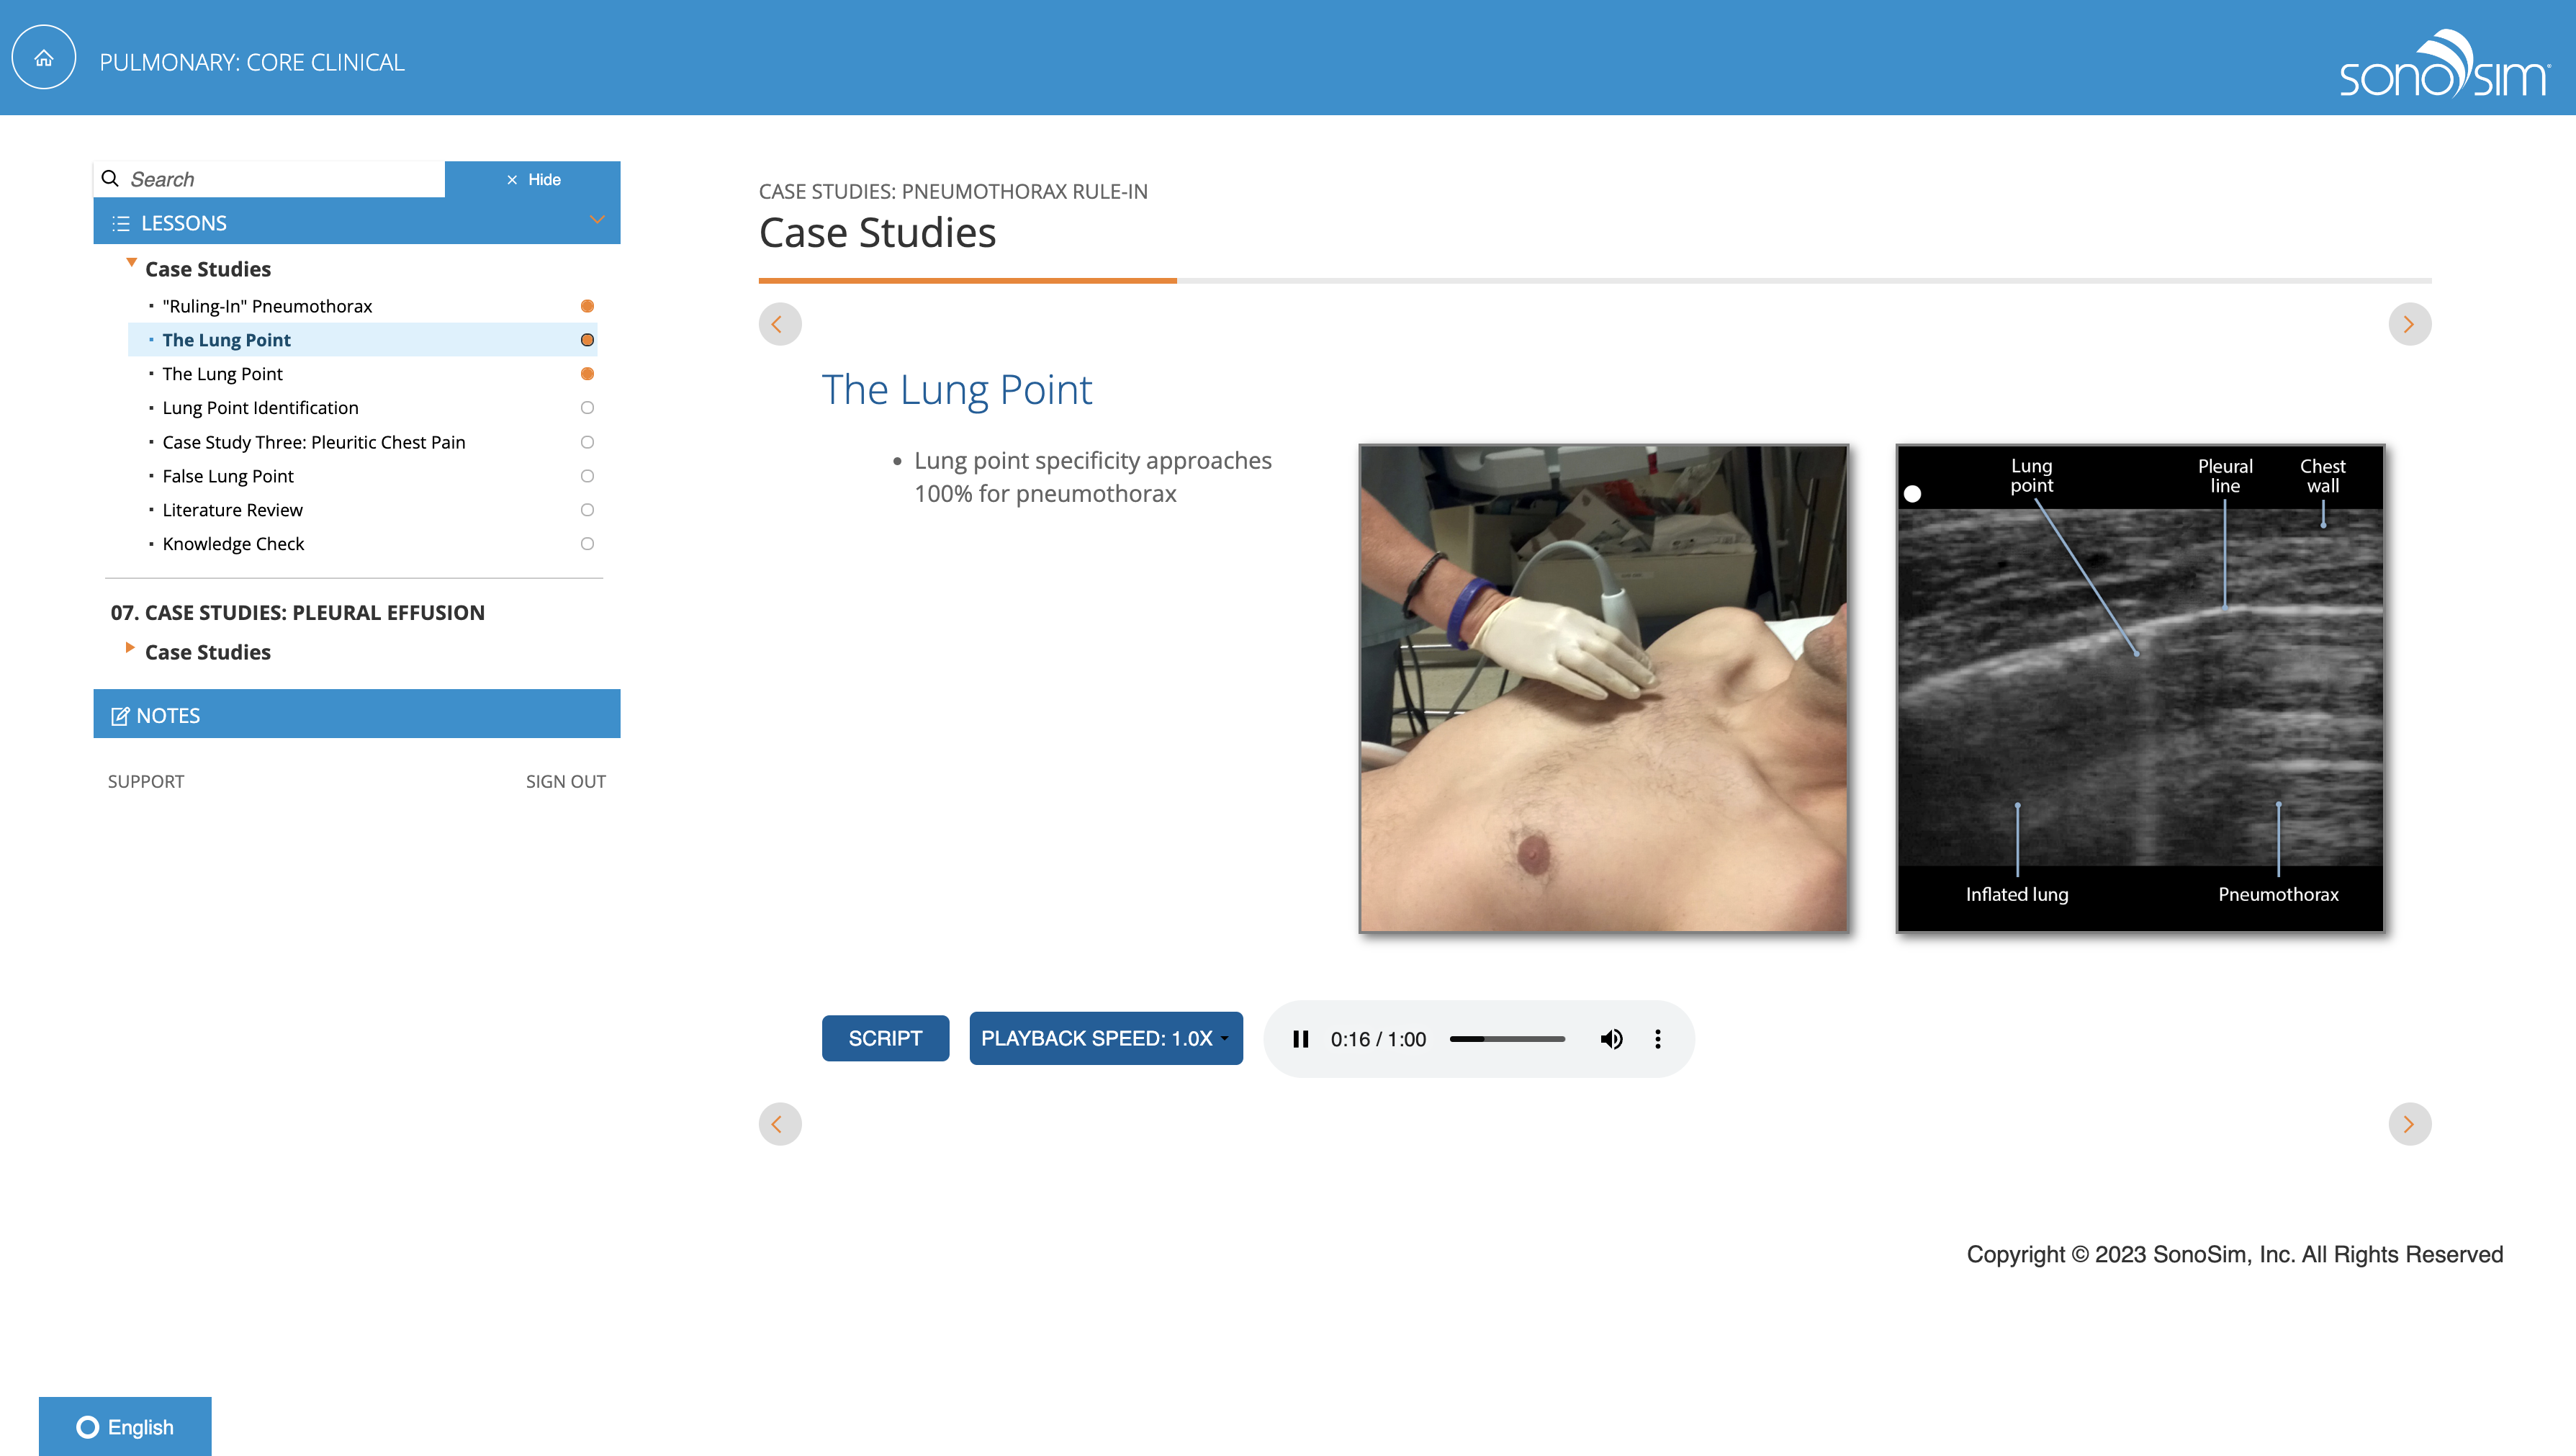This screenshot has width=2576, height=1456.
Task: Click the bottom right next arrow
Action: 2409,1124
